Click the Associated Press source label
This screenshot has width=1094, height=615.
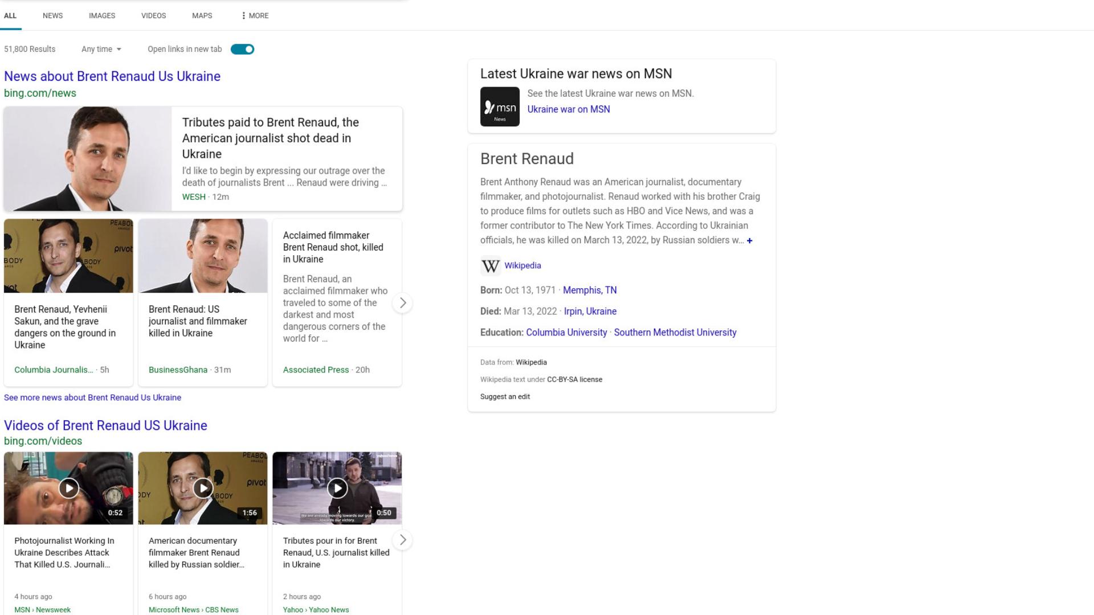[x=316, y=370]
